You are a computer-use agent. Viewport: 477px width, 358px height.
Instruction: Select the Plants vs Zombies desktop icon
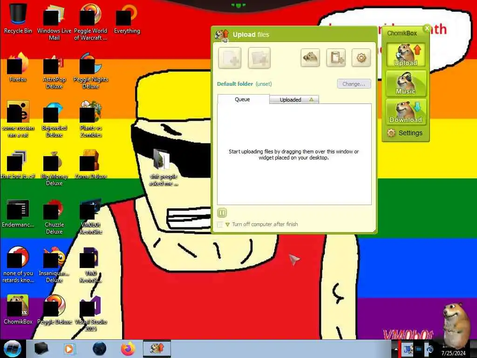[90, 119]
